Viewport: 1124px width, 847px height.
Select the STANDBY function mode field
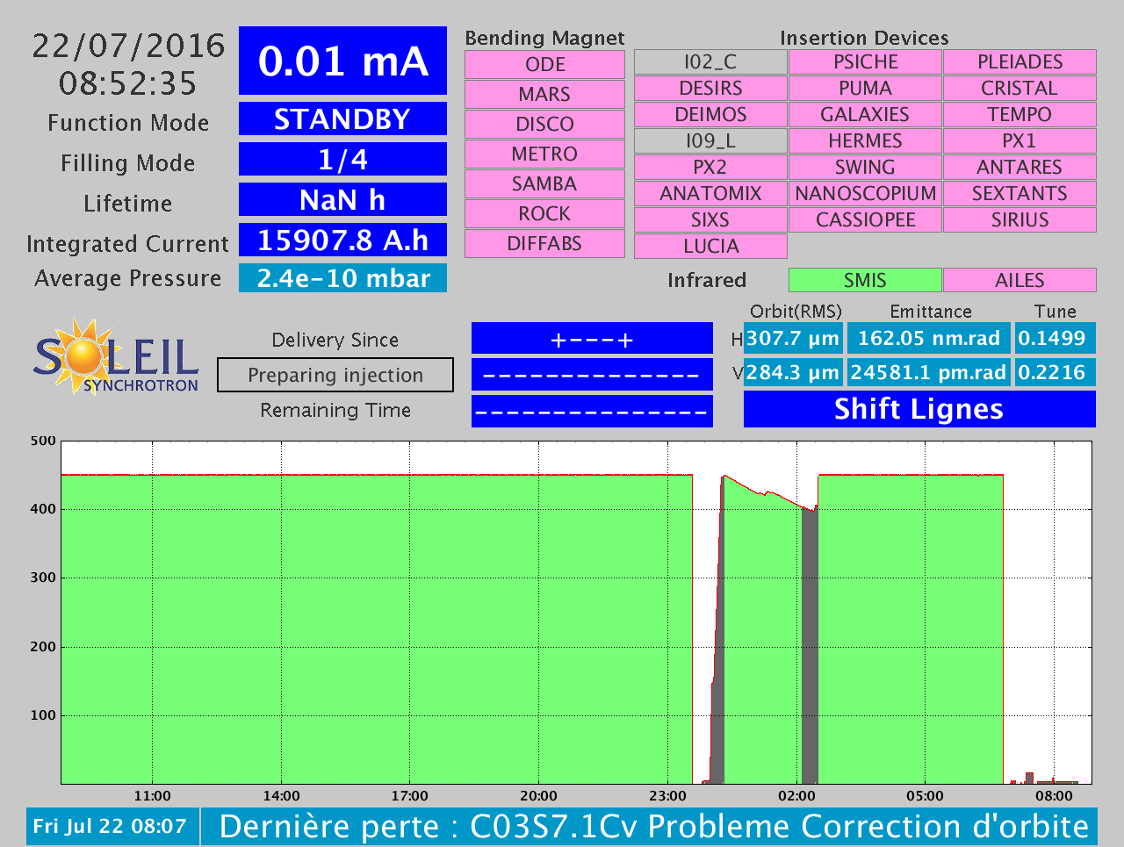(x=342, y=118)
